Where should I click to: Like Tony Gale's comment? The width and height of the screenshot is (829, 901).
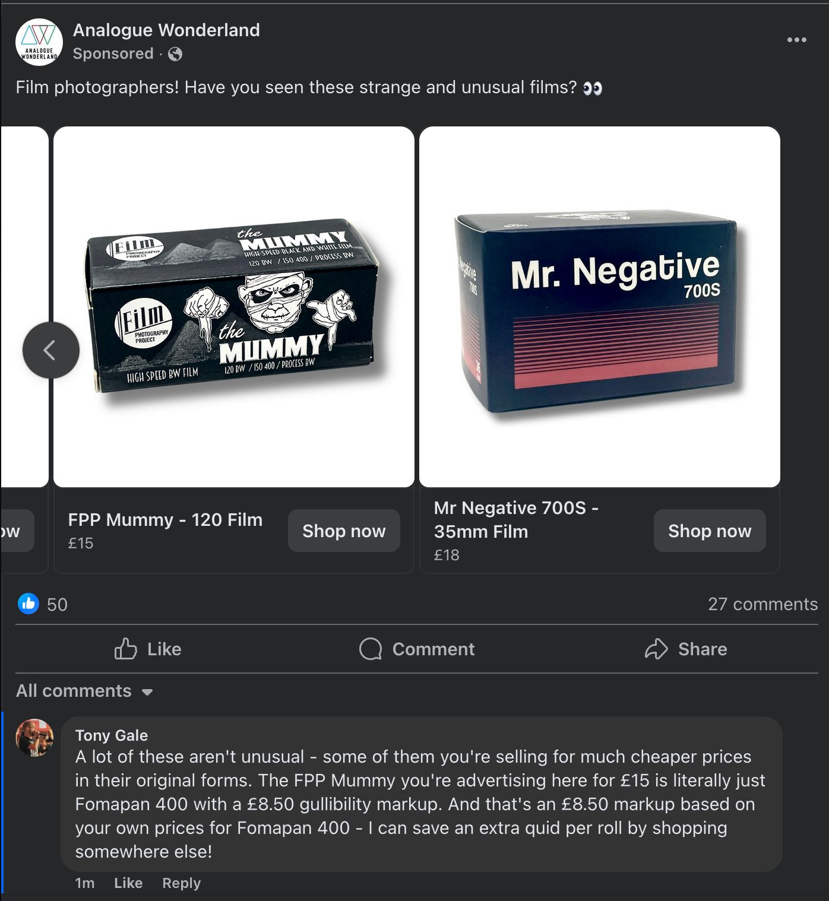128,883
